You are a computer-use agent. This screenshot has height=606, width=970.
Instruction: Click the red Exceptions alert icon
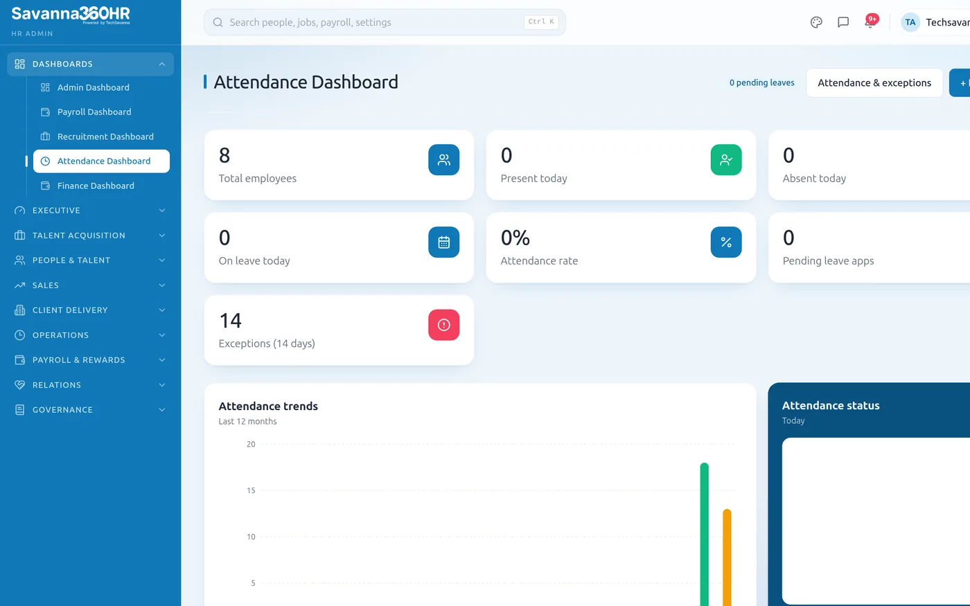[444, 325]
